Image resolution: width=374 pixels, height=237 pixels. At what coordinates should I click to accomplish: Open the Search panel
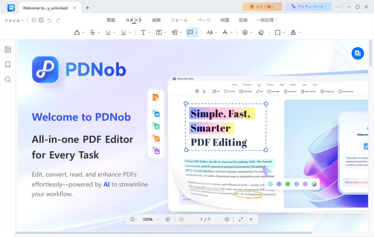pyautogui.click(x=8, y=80)
